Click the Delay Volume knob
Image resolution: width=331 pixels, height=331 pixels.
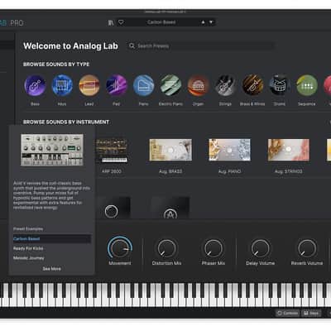(x=260, y=248)
